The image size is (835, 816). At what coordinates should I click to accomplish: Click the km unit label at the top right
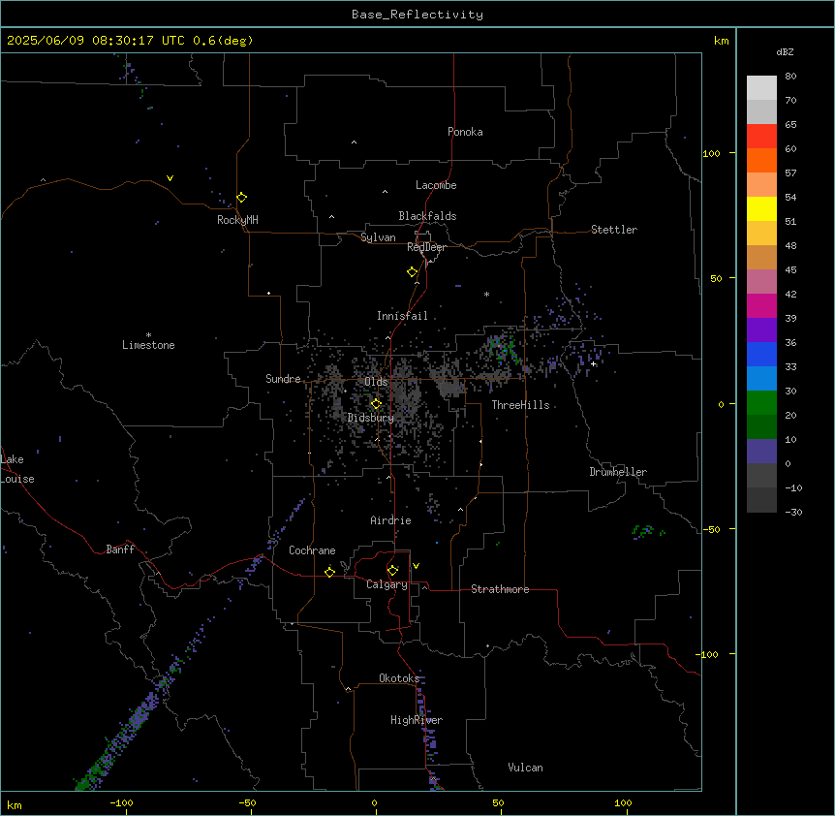721,41
